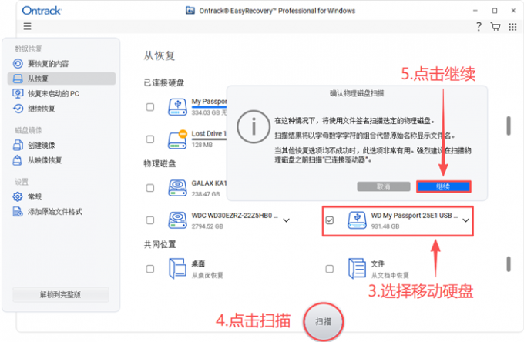The width and height of the screenshot is (524, 342).
Task: Click the WD My Passport 25E1 USB icon
Action: (x=357, y=220)
